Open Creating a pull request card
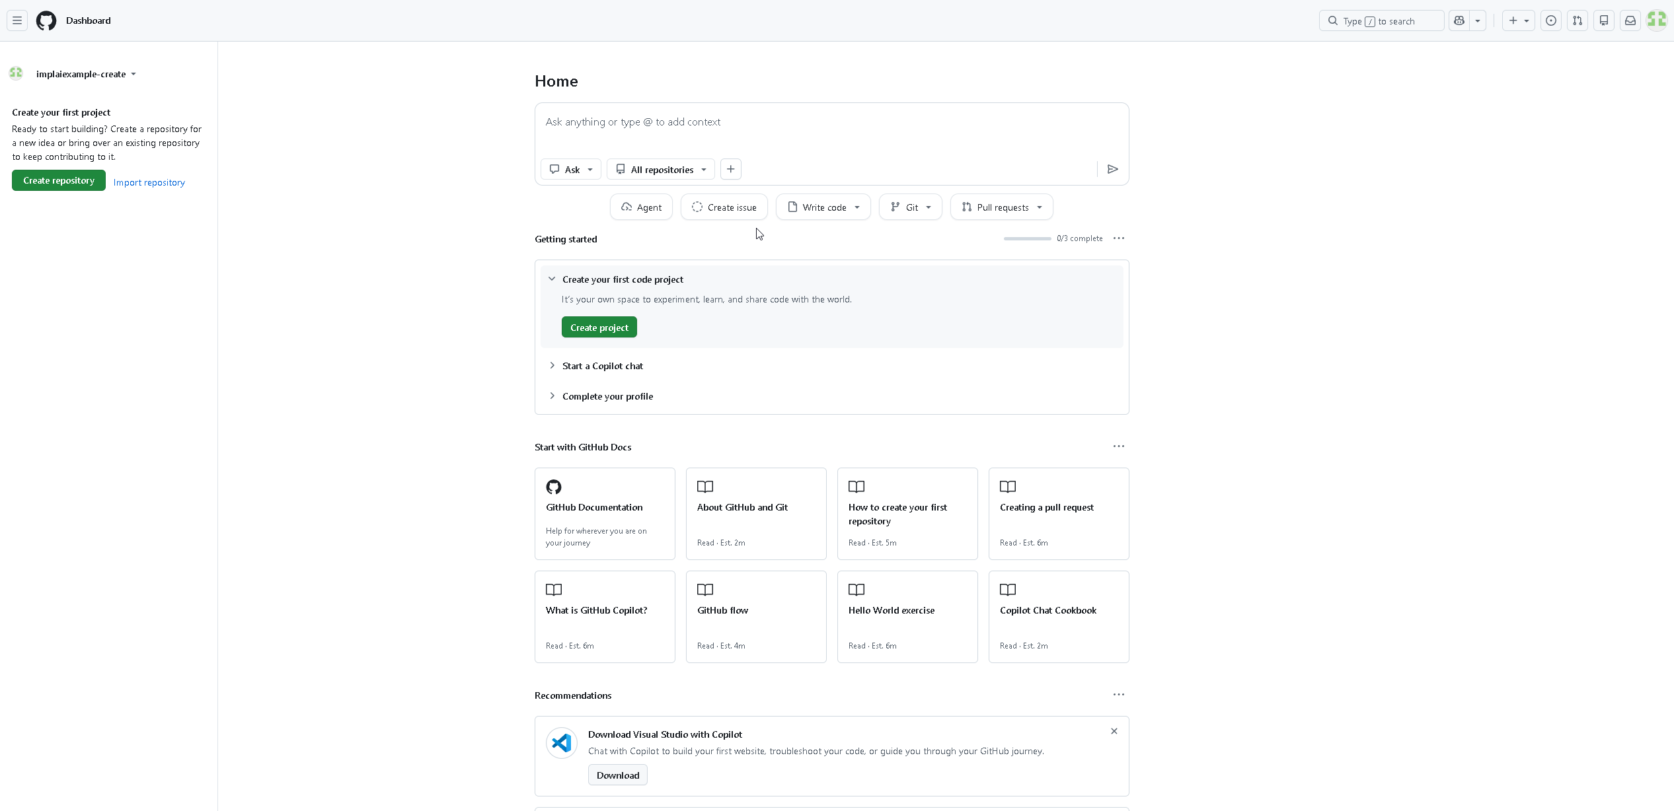The width and height of the screenshot is (1674, 811). pyautogui.click(x=1059, y=514)
